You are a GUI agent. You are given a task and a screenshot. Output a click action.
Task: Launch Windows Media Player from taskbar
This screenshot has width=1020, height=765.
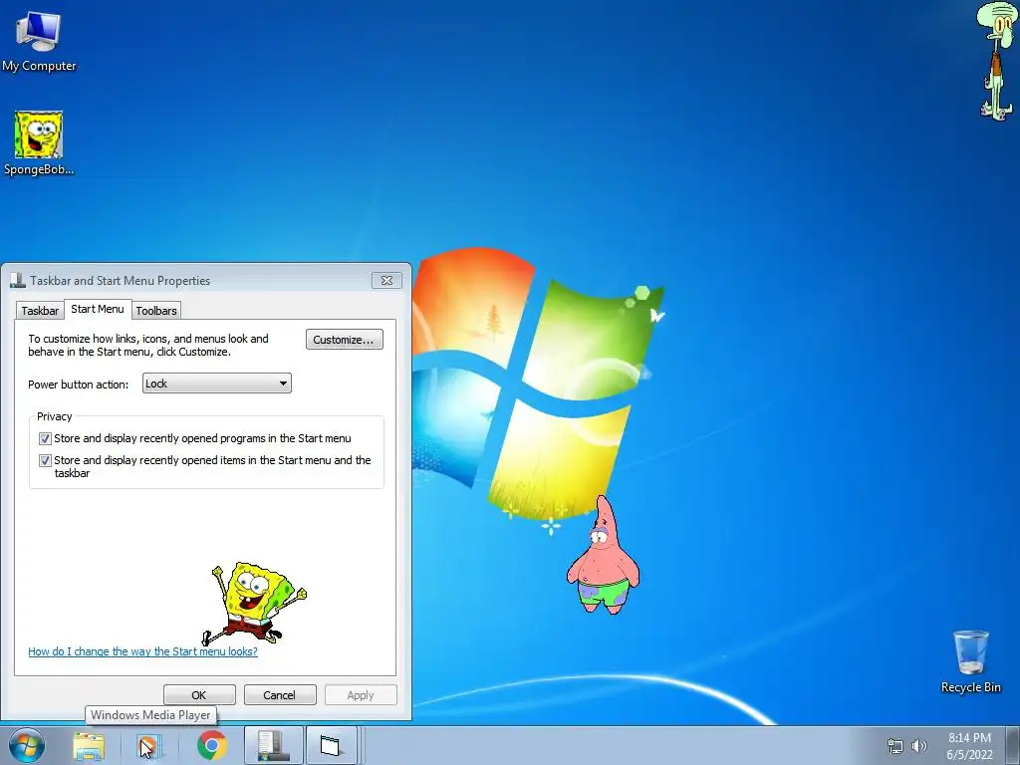(x=148, y=746)
